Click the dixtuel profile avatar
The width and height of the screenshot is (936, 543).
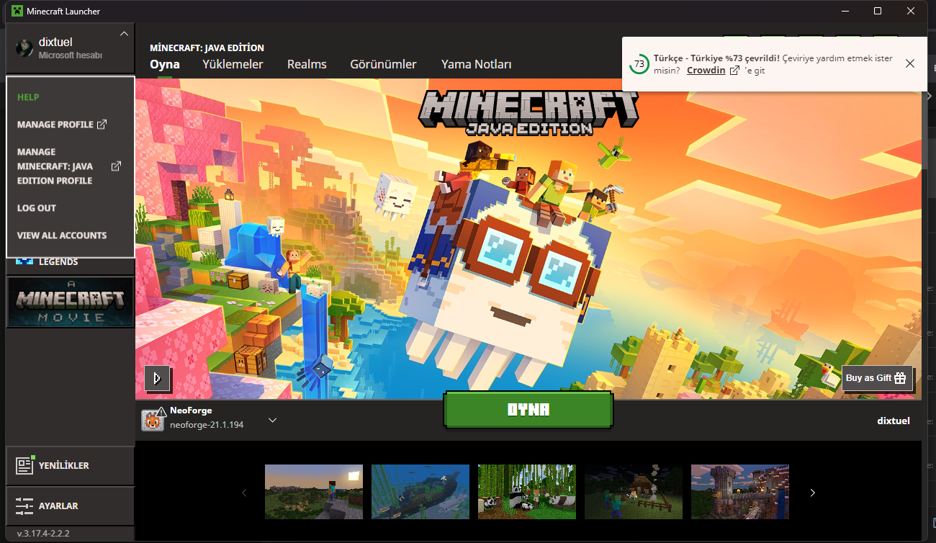click(25, 48)
